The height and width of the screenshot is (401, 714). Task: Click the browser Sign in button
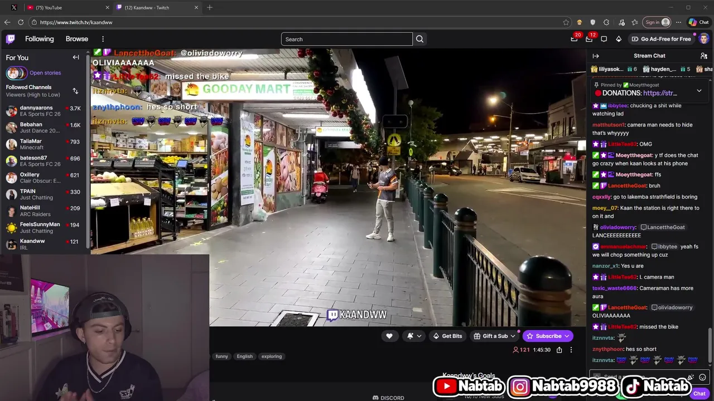(x=657, y=22)
